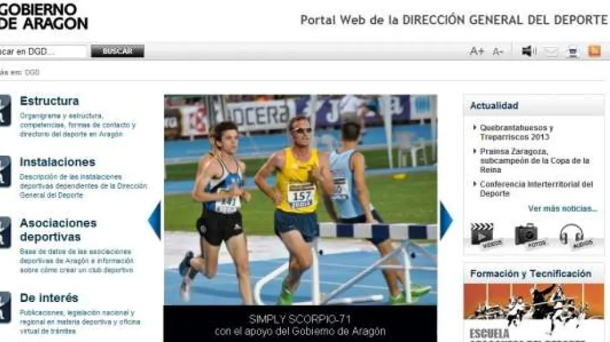Screen dimensions: 610x342
Task: Open the orange RSS feed icon
Action: (x=594, y=52)
